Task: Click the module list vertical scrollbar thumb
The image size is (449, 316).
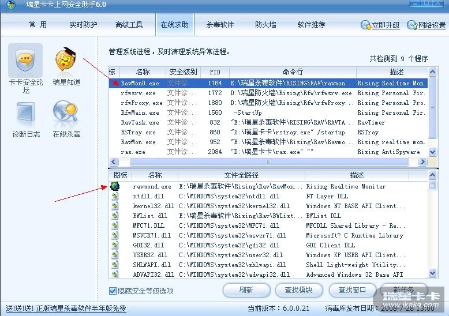Action: coord(432,185)
